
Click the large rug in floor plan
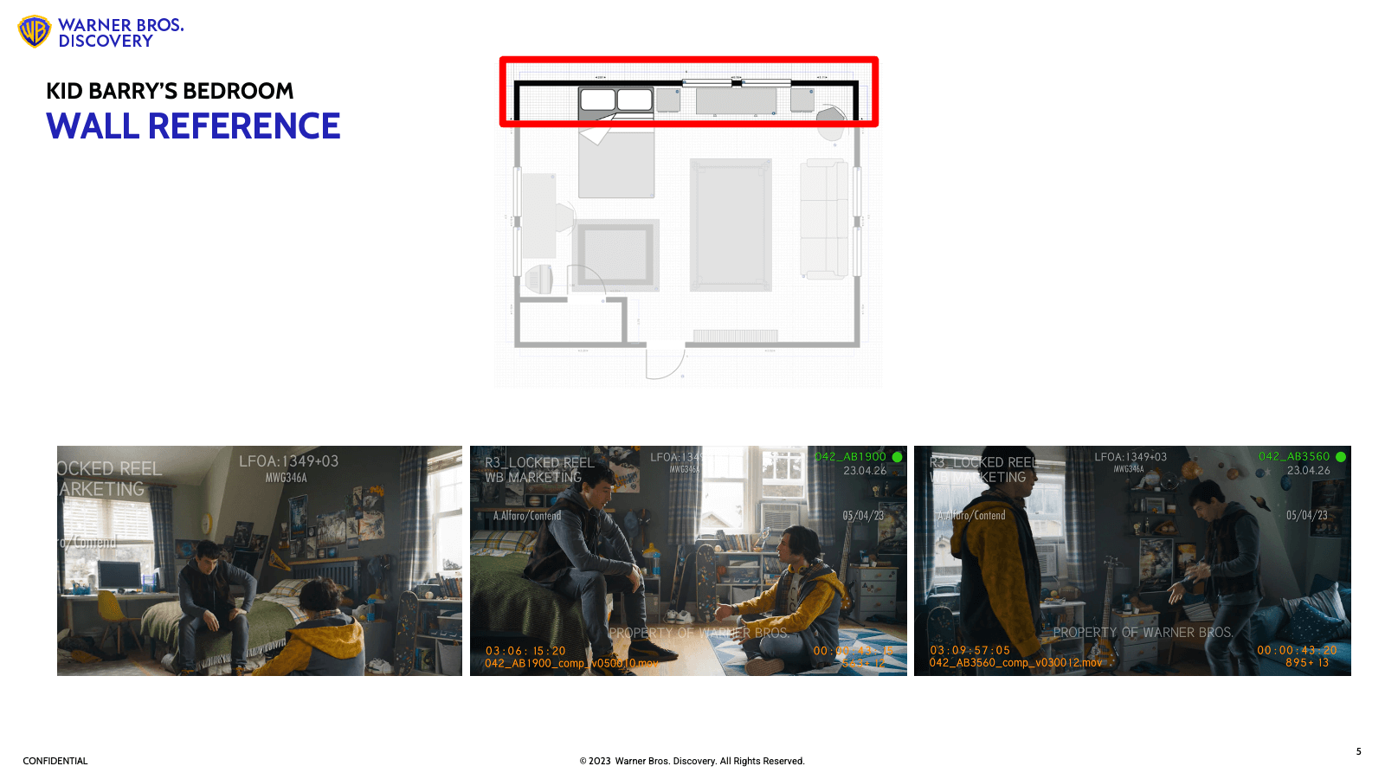731,225
